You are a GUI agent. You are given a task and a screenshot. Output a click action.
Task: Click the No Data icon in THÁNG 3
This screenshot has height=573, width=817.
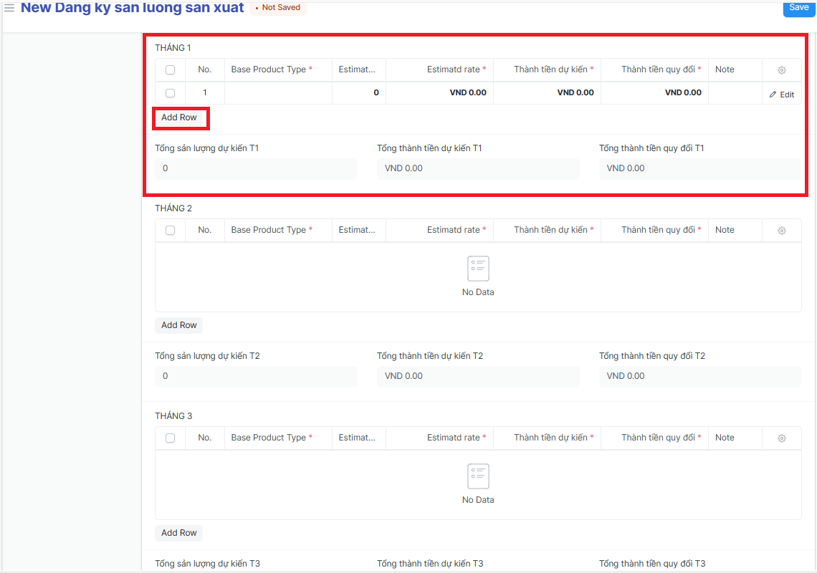(478, 476)
